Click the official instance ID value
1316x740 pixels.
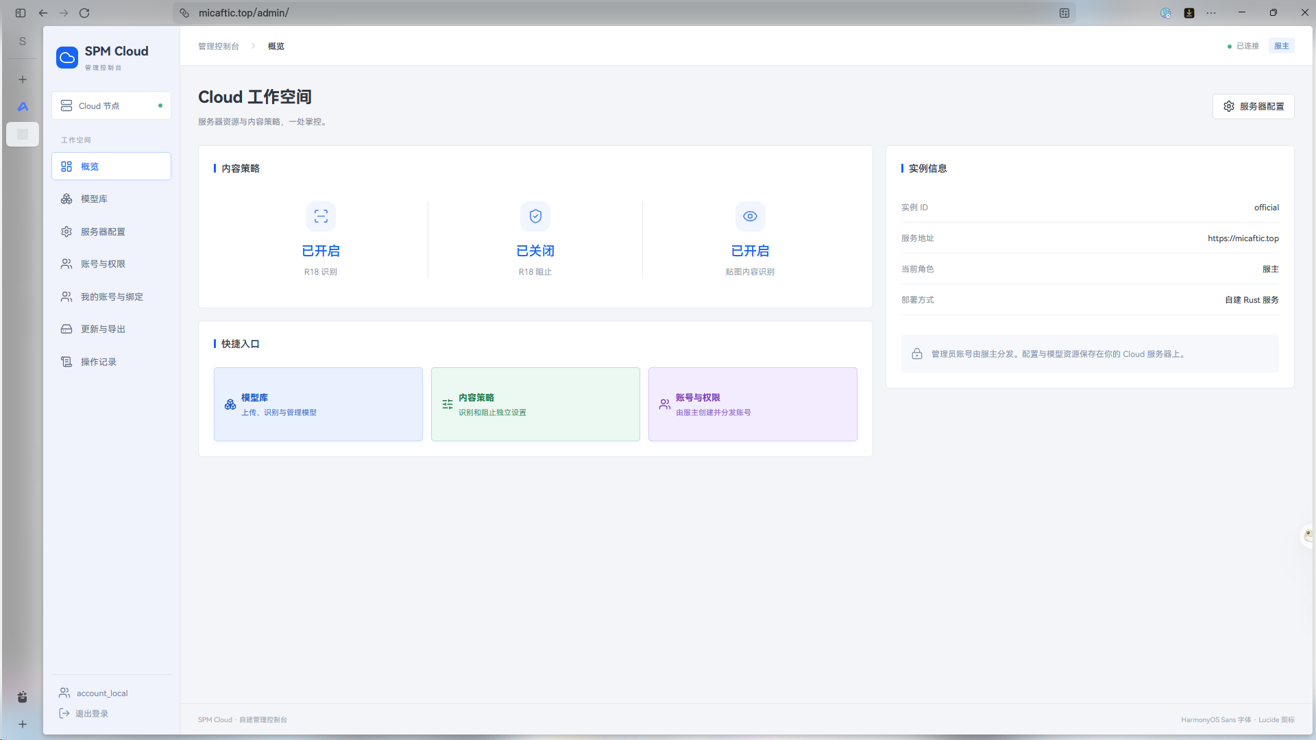pos(1266,208)
